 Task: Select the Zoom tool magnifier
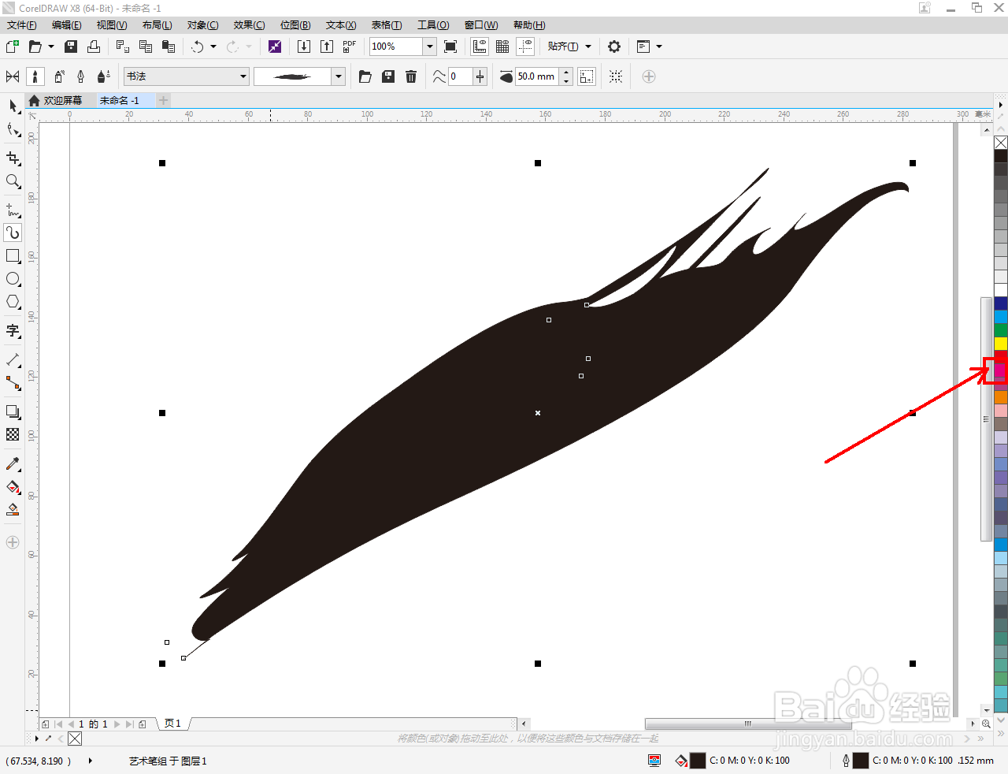point(13,181)
